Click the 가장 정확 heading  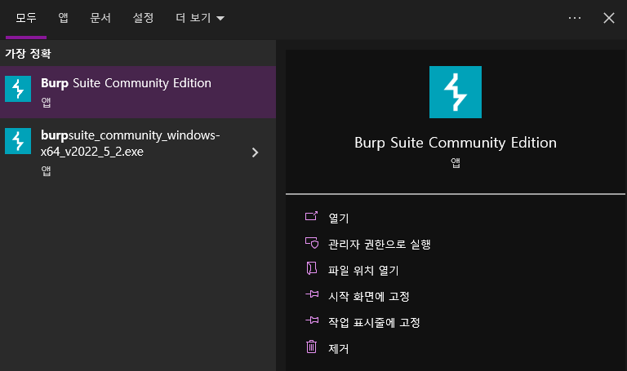(28, 54)
